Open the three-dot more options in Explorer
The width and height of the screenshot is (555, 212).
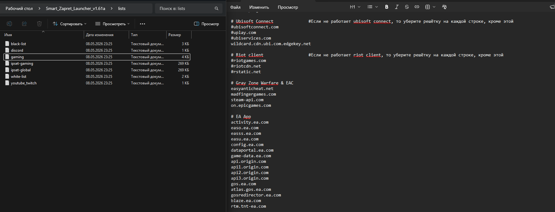pos(142,24)
